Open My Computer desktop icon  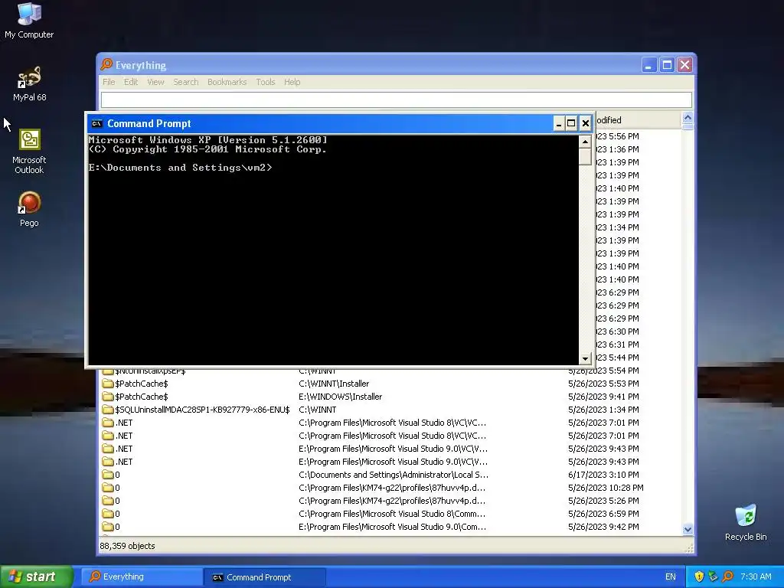pyautogui.click(x=29, y=20)
